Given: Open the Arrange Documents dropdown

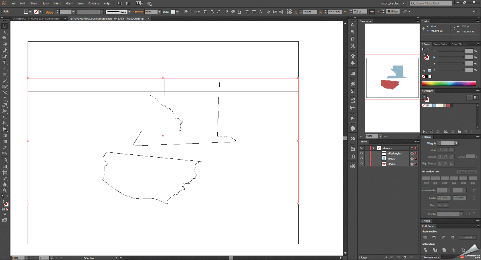Looking at the screenshot, I should [x=139, y=3].
